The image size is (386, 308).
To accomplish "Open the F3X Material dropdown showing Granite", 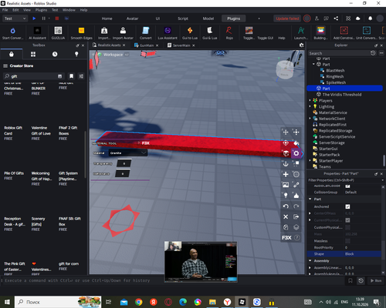I will [x=128, y=153].
